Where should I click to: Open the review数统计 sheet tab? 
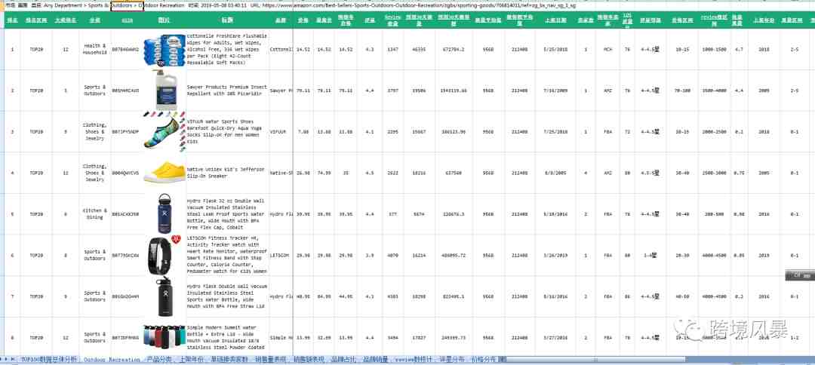click(x=414, y=359)
